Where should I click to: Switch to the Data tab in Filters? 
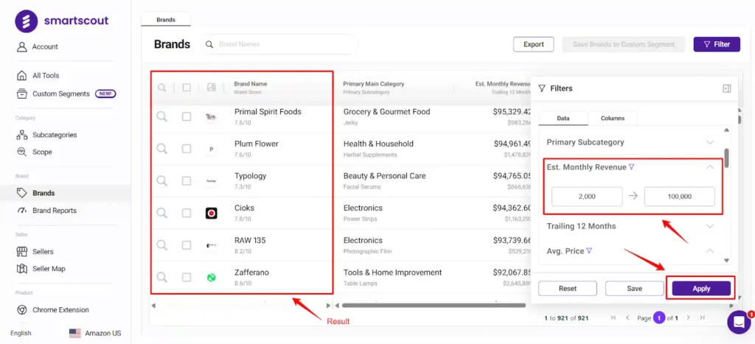(x=563, y=119)
